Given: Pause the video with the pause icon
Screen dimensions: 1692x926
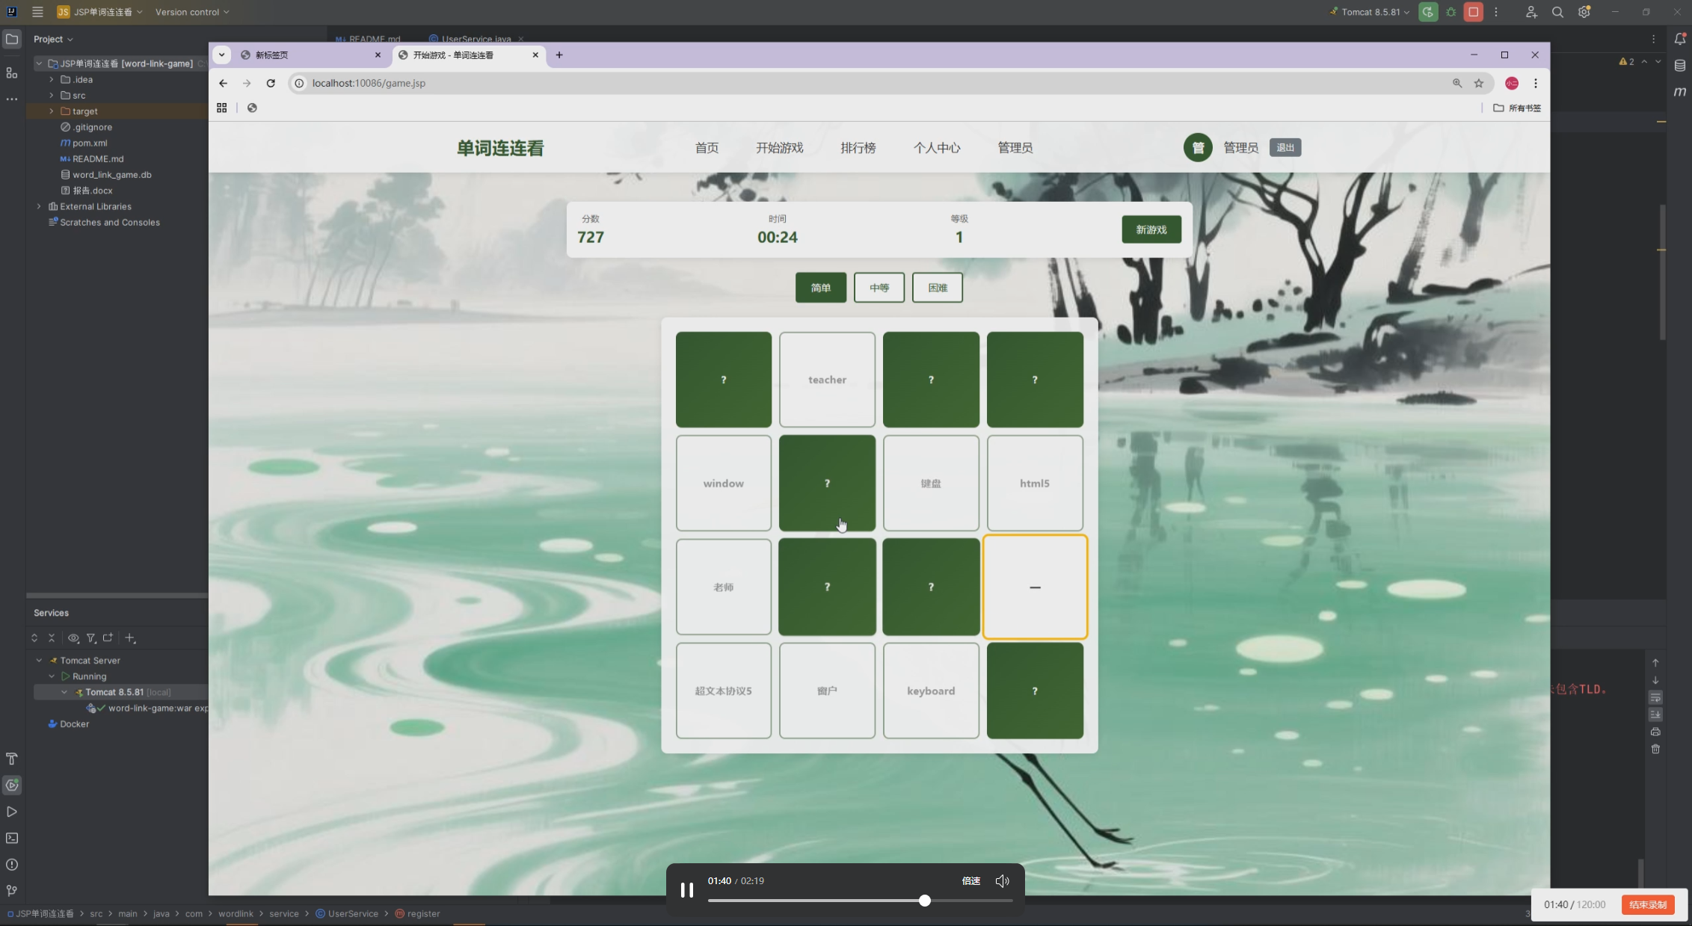Looking at the screenshot, I should point(686,889).
